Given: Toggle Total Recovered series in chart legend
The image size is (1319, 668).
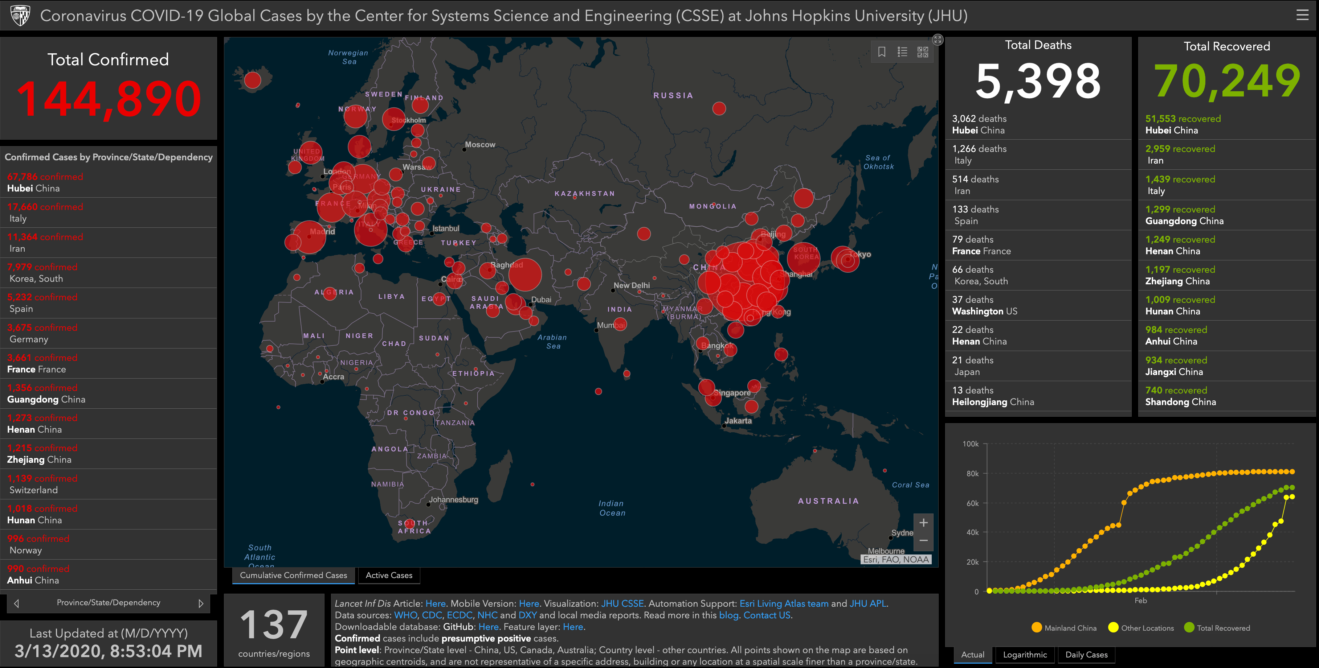Looking at the screenshot, I should pyautogui.click(x=1217, y=628).
